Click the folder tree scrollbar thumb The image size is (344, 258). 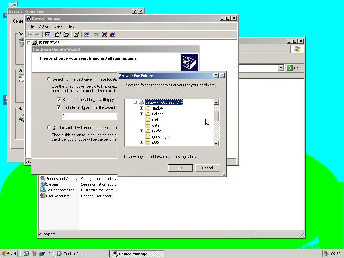[216, 116]
